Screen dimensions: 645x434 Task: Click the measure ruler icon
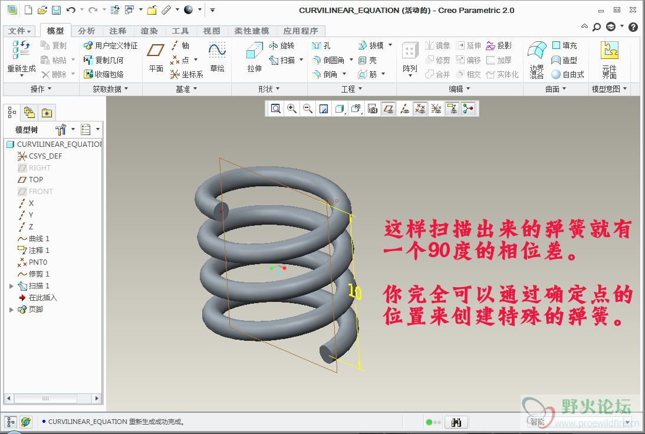[x=166, y=10]
